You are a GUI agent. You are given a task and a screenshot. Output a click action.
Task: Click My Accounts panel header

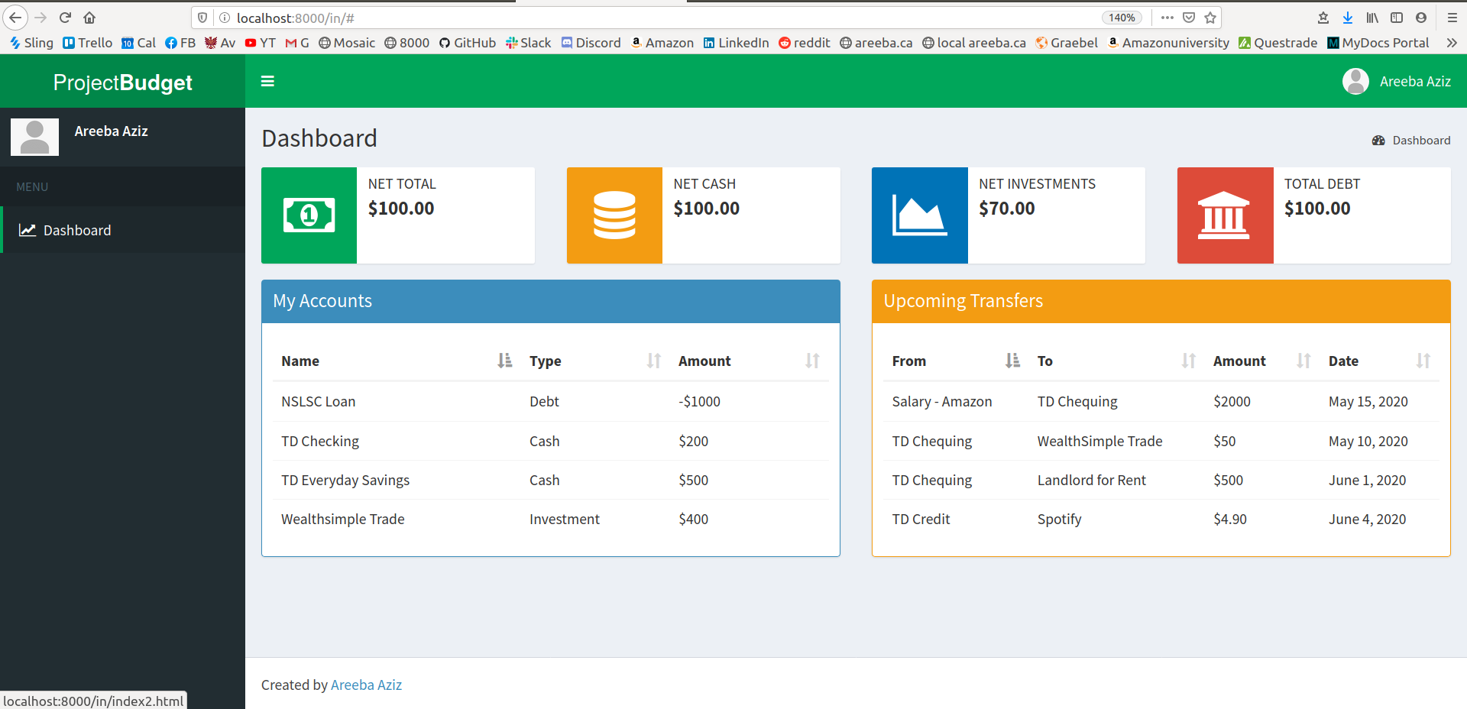[551, 301]
